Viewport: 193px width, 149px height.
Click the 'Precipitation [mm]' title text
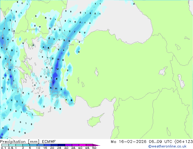point(20,142)
